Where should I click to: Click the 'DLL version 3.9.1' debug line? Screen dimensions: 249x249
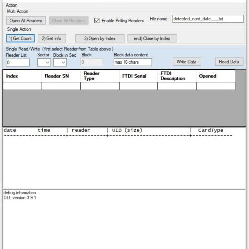tap(20, 198)
